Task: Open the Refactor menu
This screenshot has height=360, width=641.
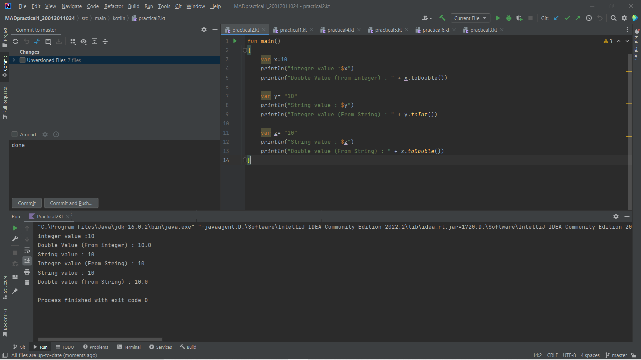Action: [114, 6]
